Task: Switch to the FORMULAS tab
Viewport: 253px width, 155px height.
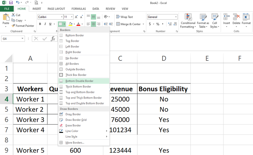Action: pos(79,9)
